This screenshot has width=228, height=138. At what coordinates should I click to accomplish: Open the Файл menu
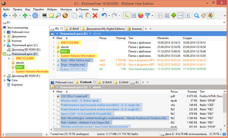(6, 9)
